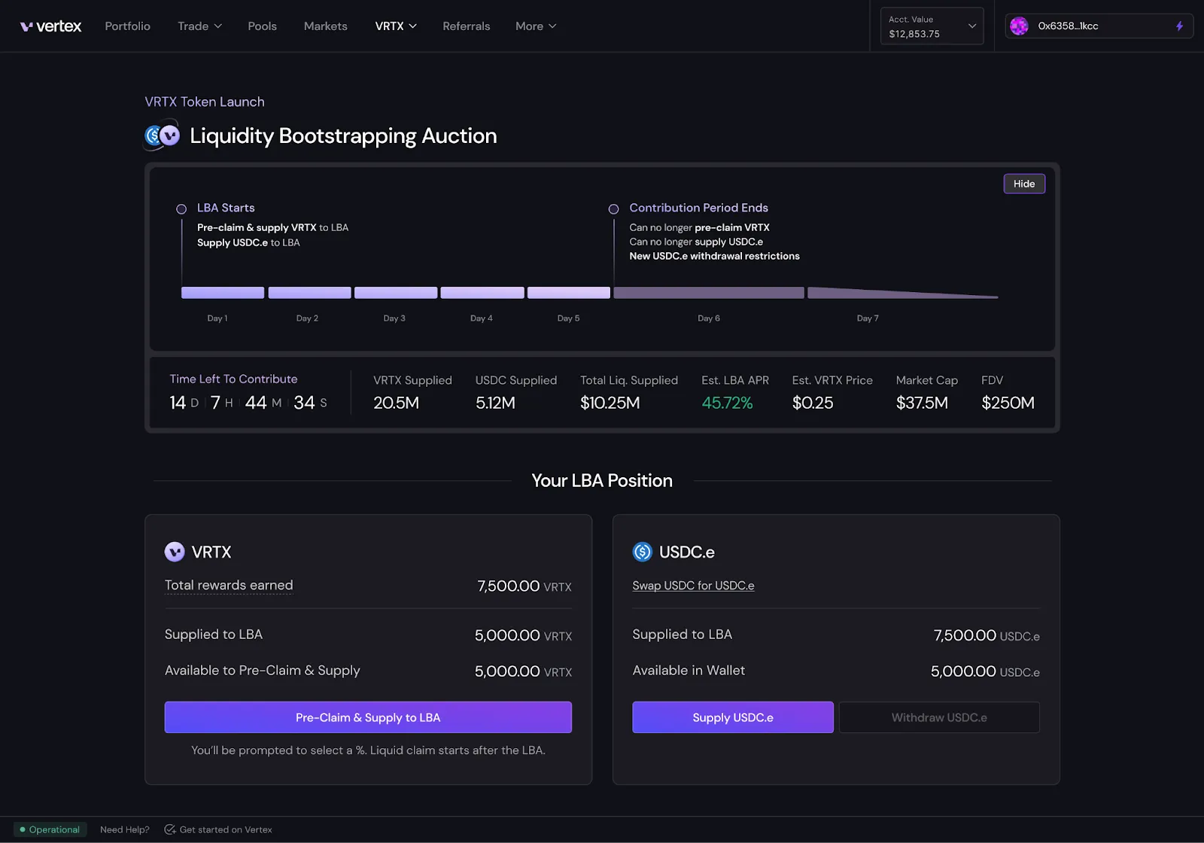
Task: Click the Contribution Period Ends circle marker
Action: 613,208
